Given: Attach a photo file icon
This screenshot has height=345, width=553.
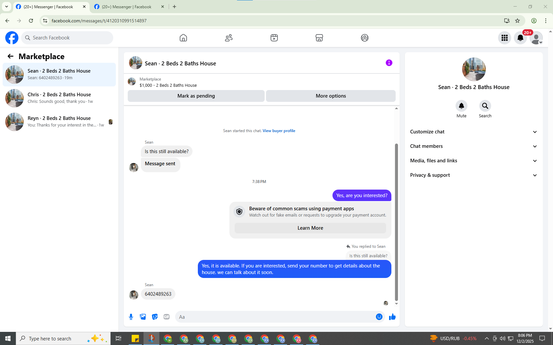Looking at the screenshot, I should point(143,317).
